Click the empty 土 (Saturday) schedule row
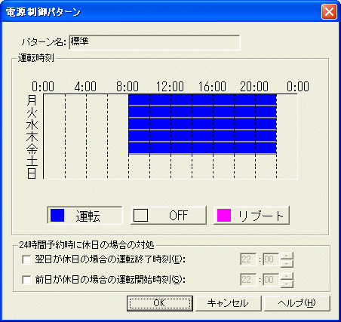This screenshot has height=322, width=341. coord(170,161)
